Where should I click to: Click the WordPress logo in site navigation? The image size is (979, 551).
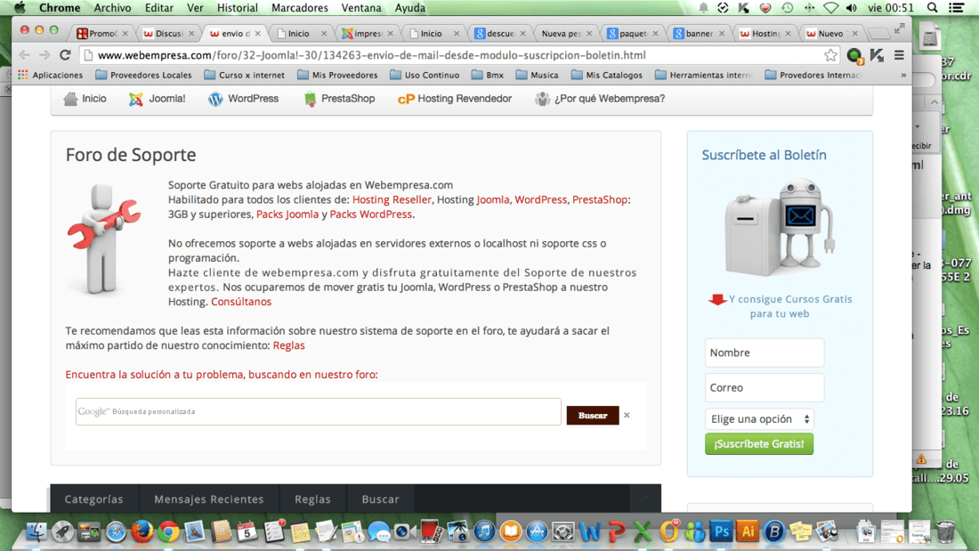[x=215, y=99]
